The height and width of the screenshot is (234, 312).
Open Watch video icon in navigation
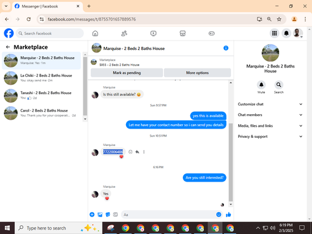click(x=154, y=33)
